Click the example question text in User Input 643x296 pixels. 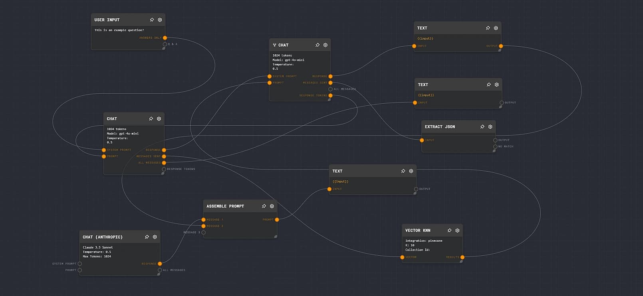[x=119, y=30]
